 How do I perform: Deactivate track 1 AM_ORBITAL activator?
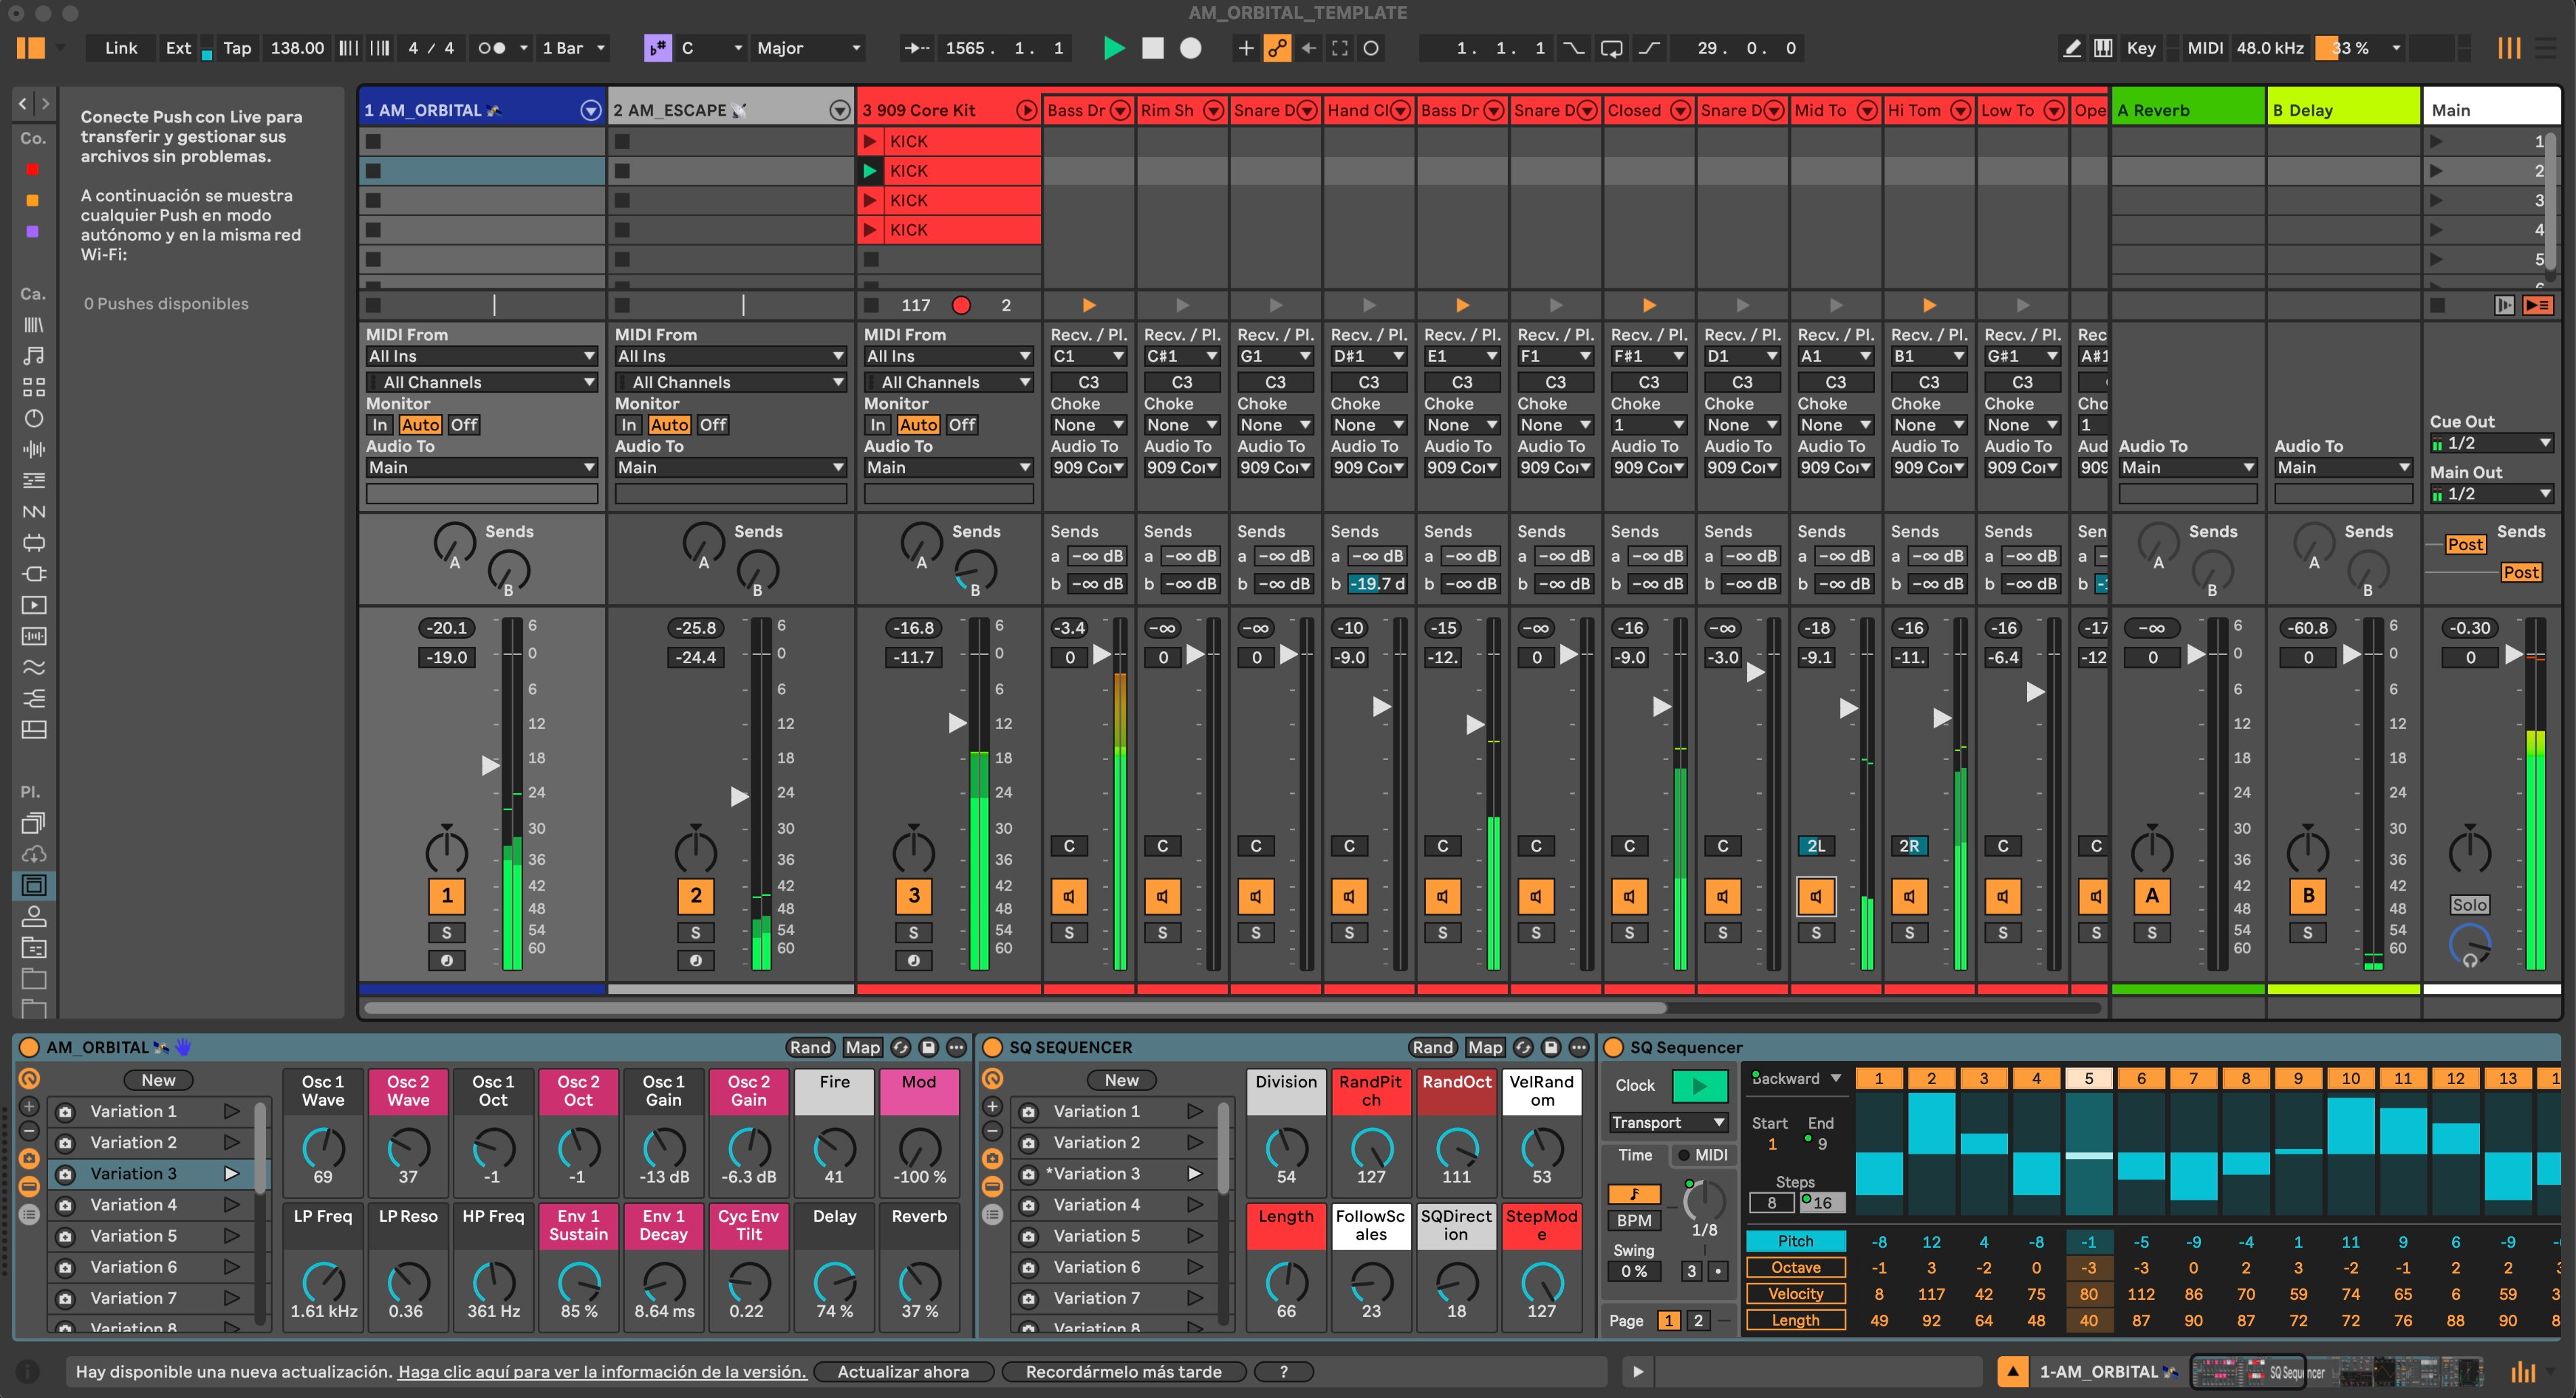click(x=446, y=896)
